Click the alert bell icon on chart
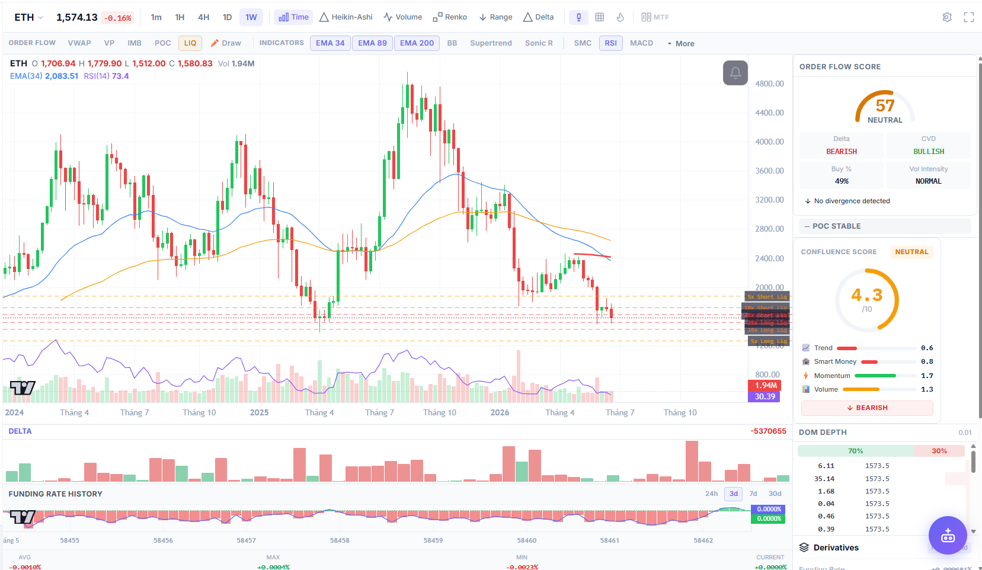 (735, 73)
